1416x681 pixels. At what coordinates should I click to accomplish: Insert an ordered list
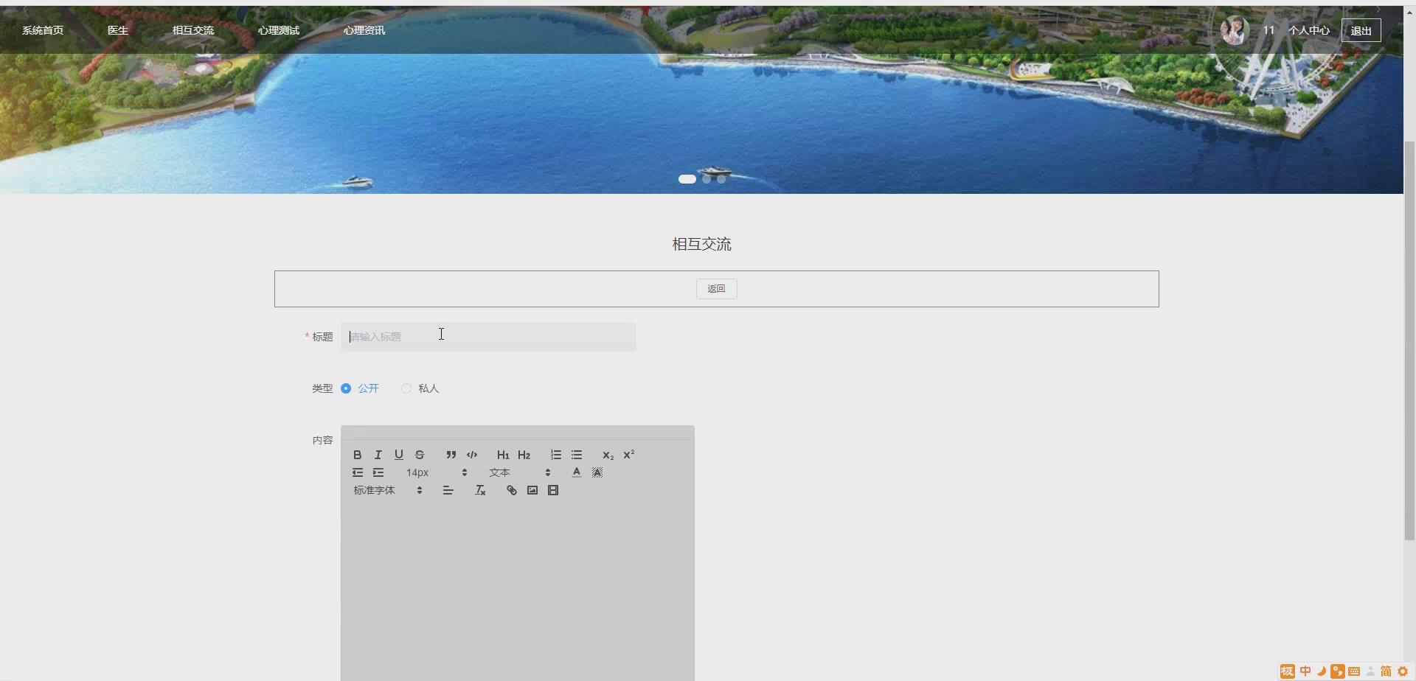pos(555,455)
